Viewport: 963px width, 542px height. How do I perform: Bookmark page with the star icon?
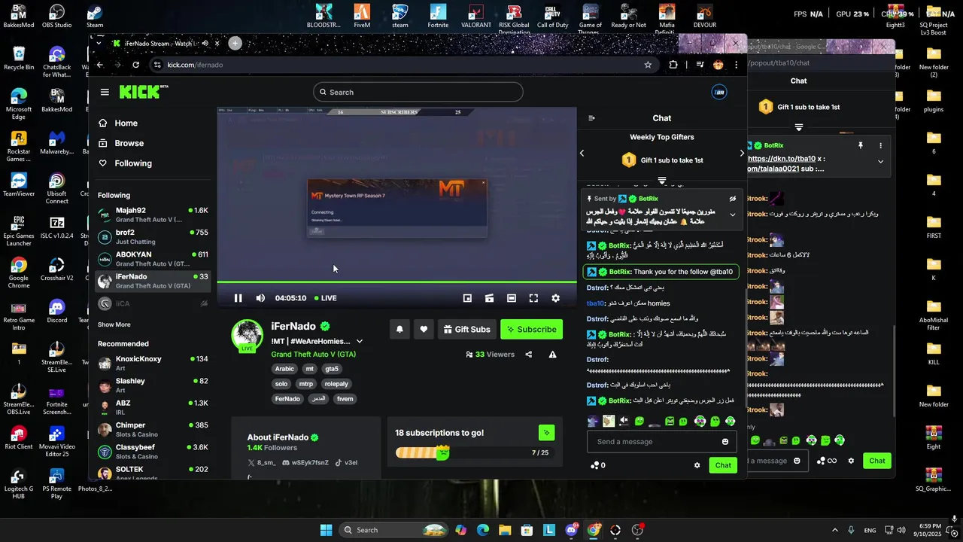(648, 65)
